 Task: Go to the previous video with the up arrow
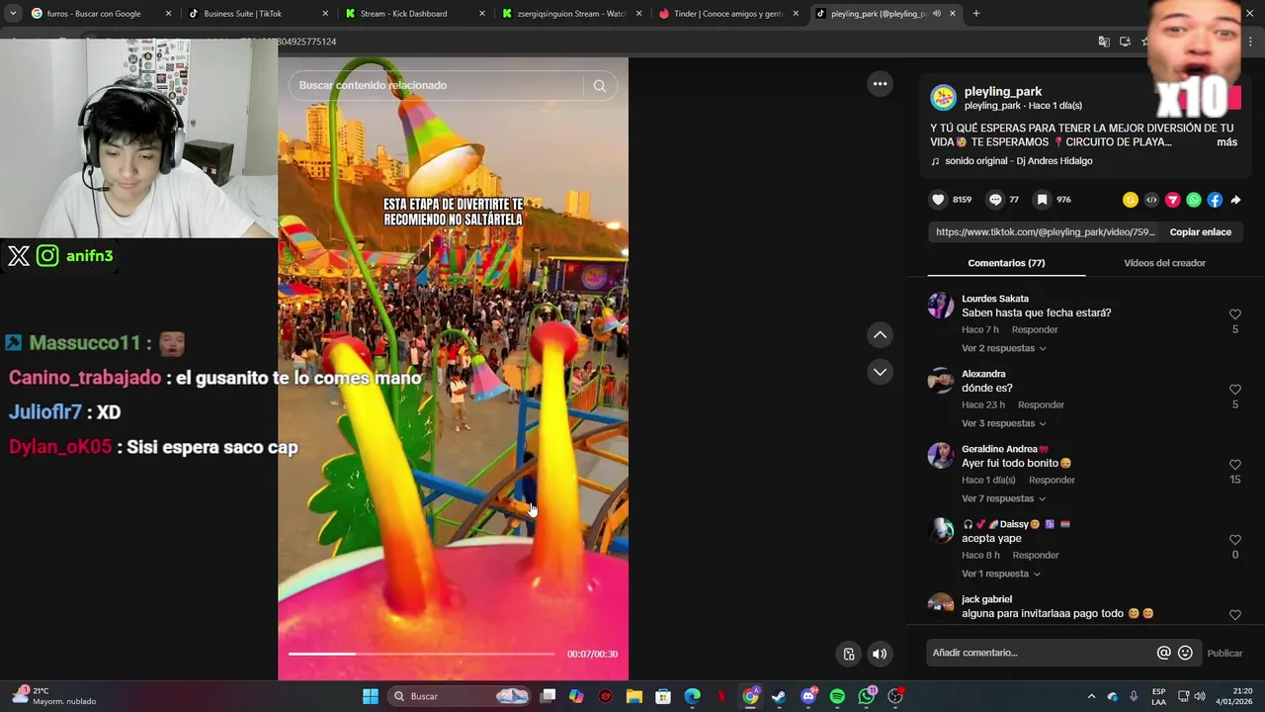pyautogui.click(x=880, y=335)
